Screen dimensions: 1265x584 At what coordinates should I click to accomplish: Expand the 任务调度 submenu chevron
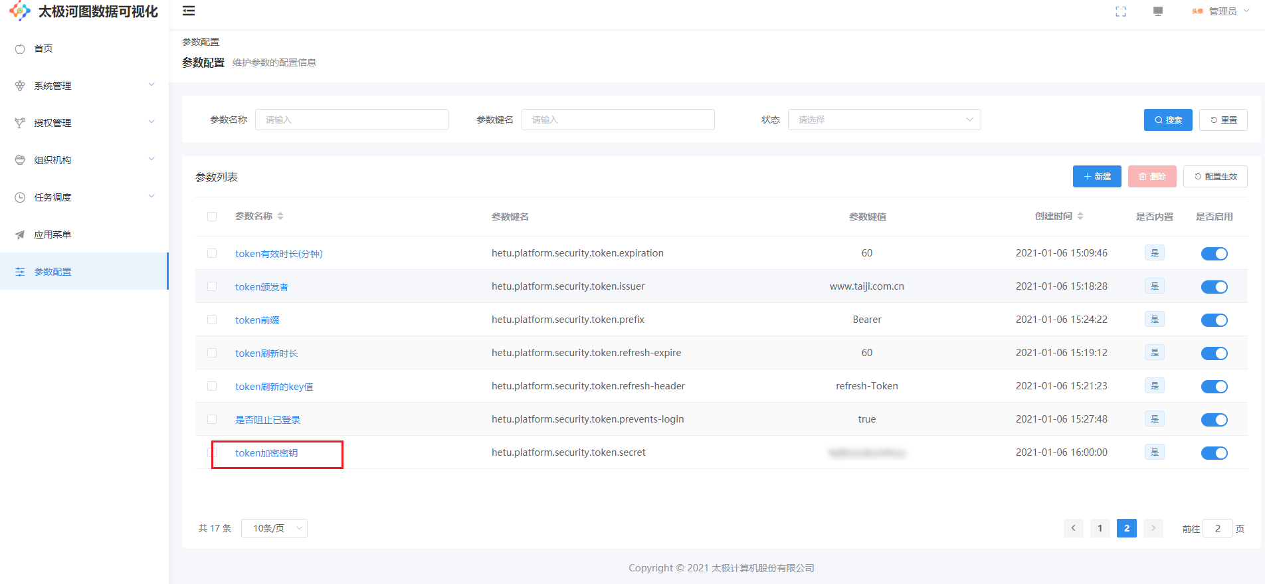click(x=151, y=196)
